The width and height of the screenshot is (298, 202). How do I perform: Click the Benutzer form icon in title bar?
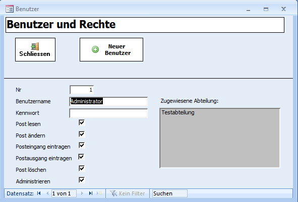(10, 9)
